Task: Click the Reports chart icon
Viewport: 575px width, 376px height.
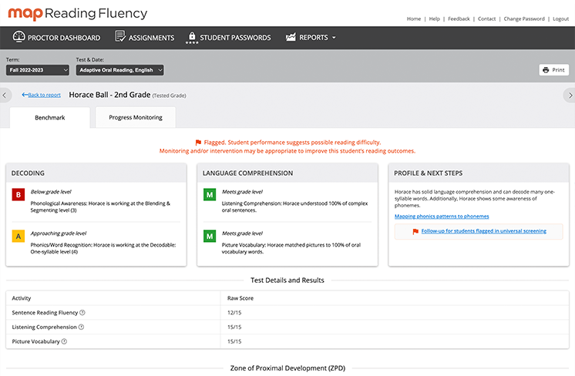Action: click(x=291, y=37)
